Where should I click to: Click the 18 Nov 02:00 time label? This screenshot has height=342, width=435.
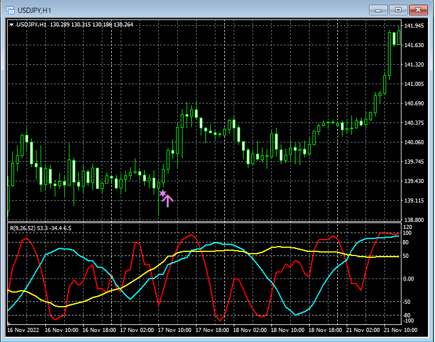(250, 330)
